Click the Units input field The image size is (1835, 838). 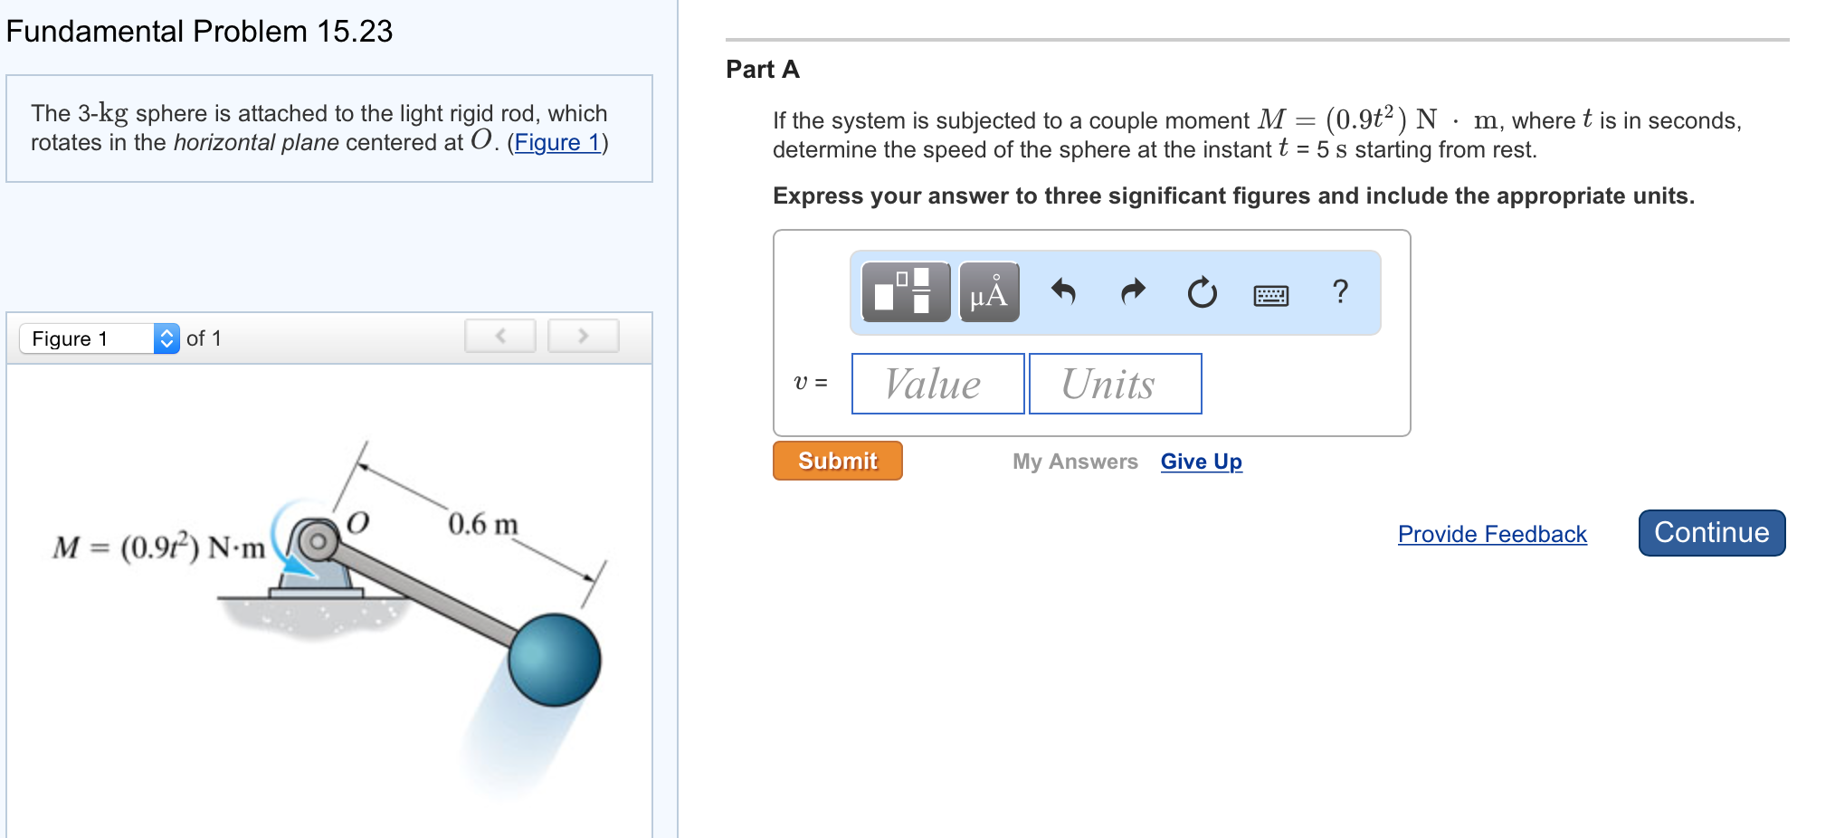(x=1115, y=384)
